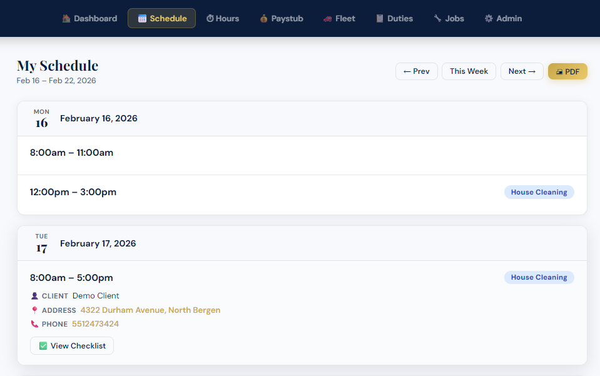Open address 4322 Durham Avenue link
The height and width of the screenshot is (376, 600).
150,310
